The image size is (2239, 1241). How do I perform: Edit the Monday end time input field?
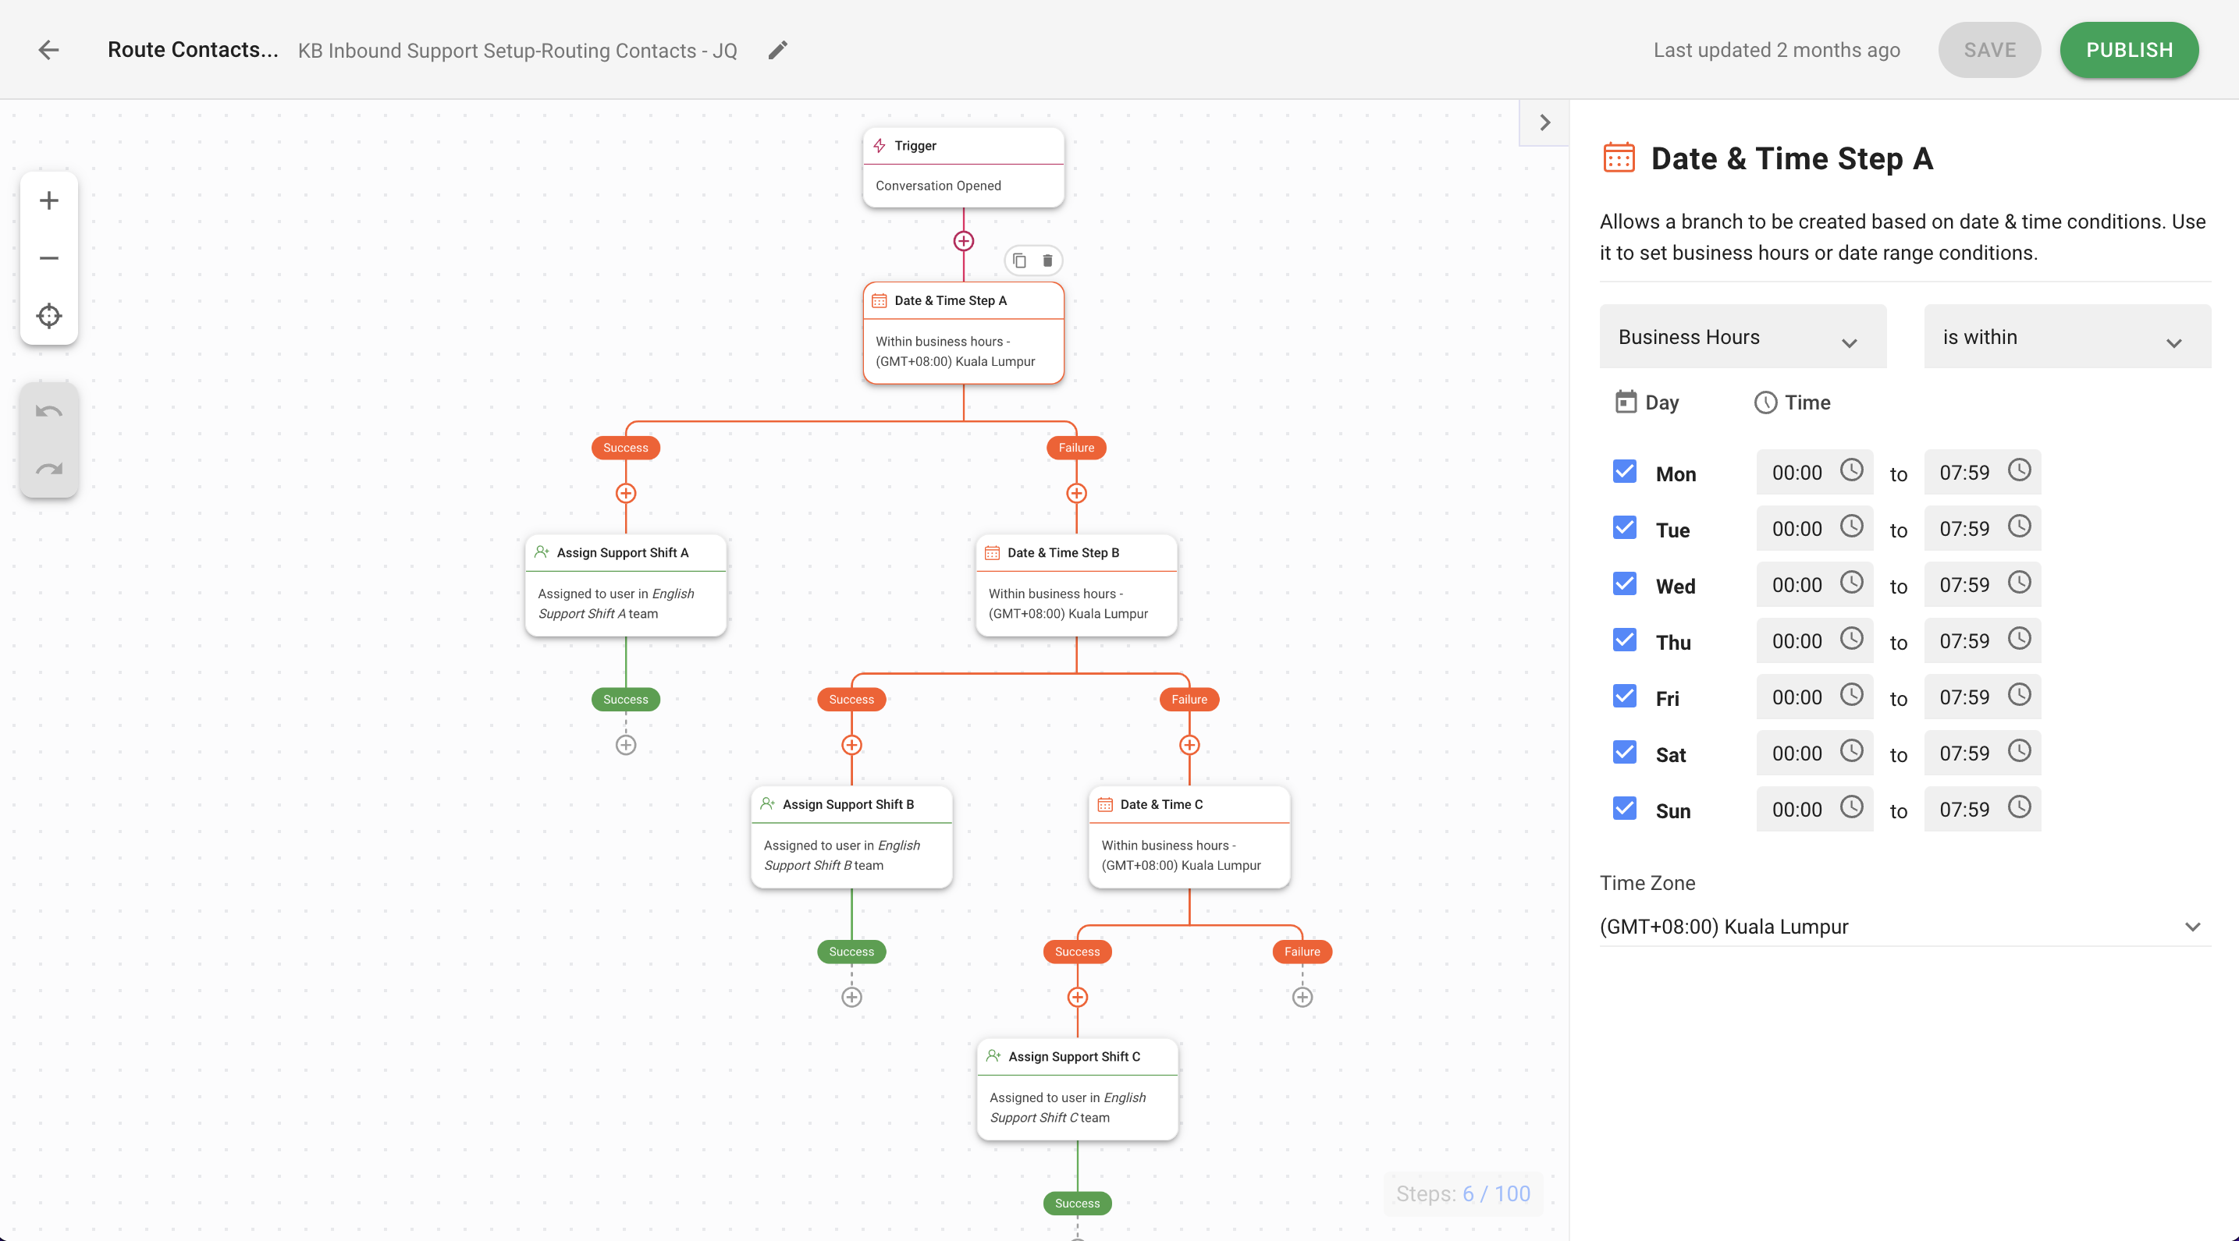(x=1964, y=470)
